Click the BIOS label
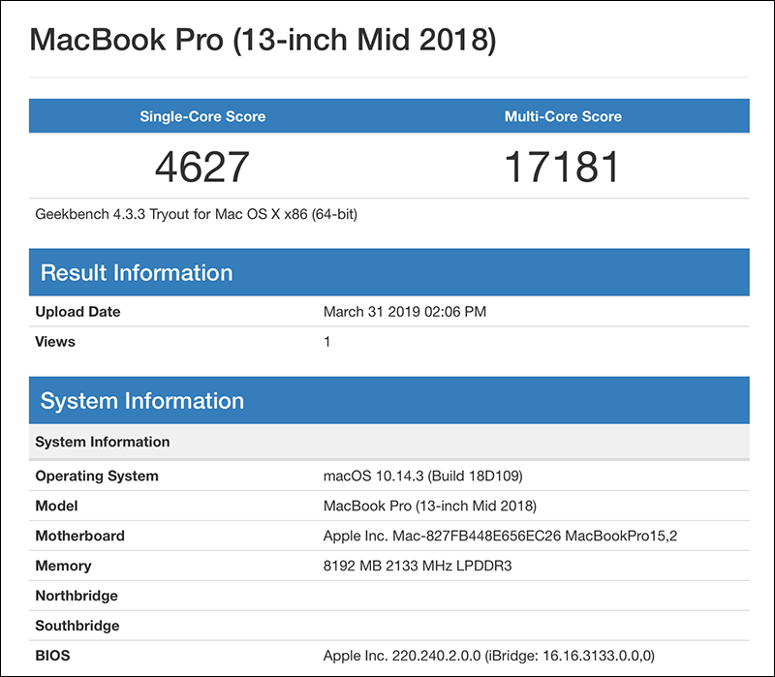 (x=52, y=656)
